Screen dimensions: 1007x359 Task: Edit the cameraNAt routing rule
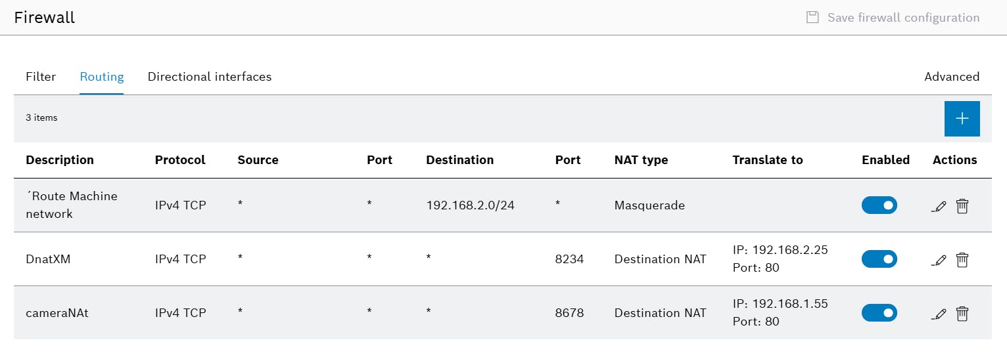pyautogui.click(x=939, y=314)
